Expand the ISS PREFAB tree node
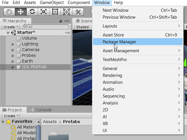This screenshot has width=187, height=140. [13, 67]
